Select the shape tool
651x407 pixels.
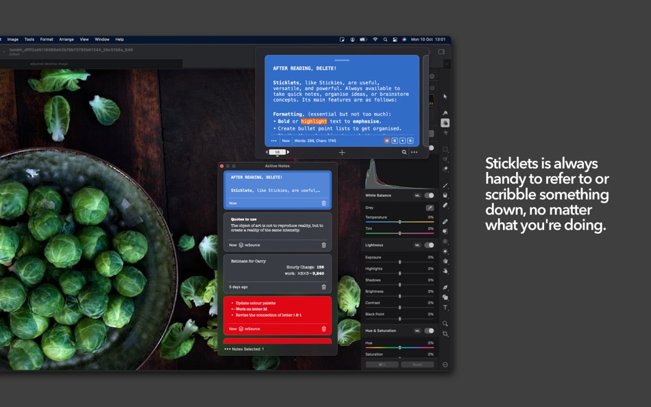coord(445,297)
